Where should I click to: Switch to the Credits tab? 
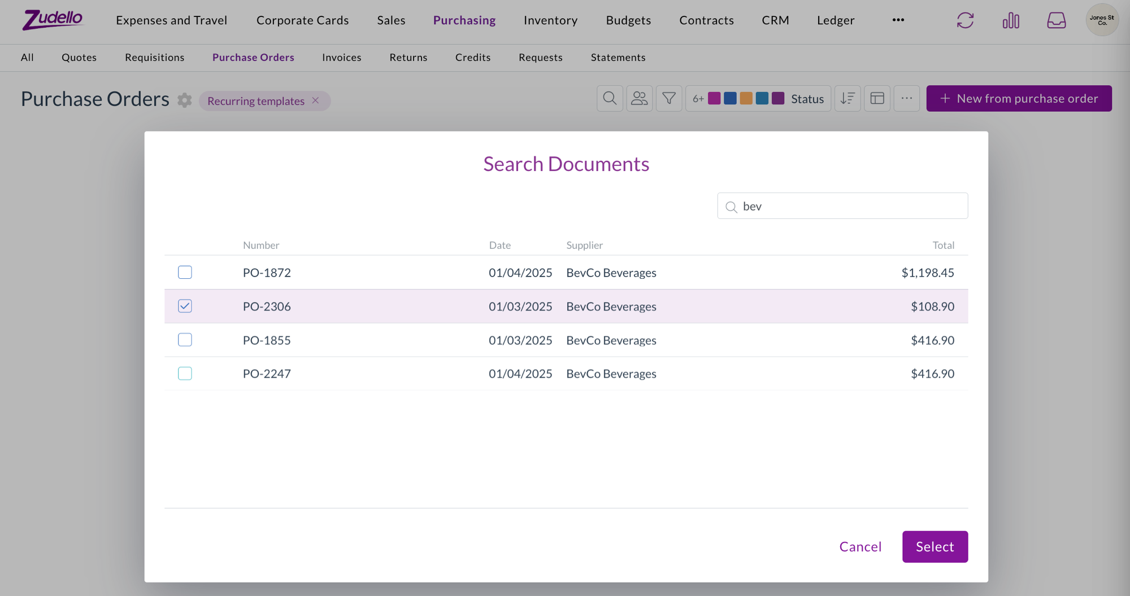pos(473,57)
